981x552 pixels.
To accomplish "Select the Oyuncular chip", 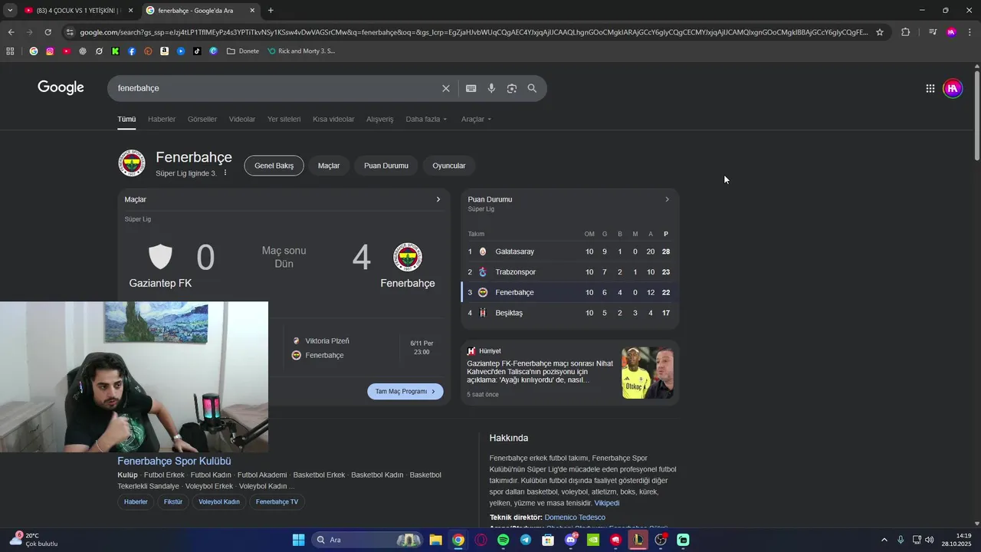I will coord(449,166).
